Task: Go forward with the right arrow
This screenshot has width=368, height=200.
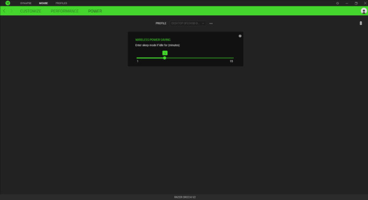Action: click(11, 11)
